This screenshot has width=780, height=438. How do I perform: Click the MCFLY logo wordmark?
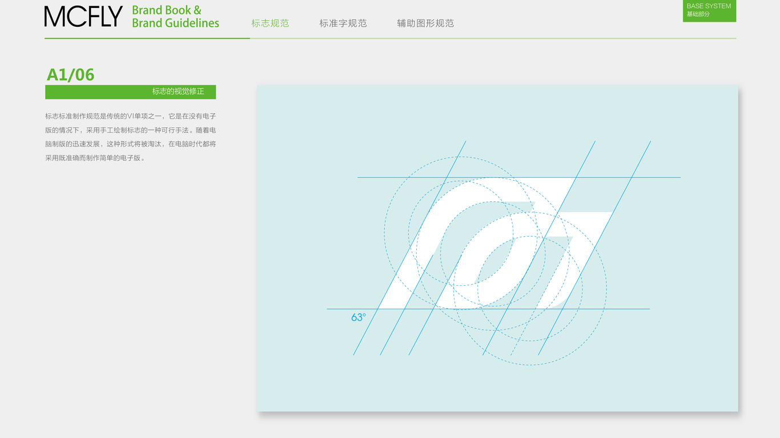[x=83, y=17]
